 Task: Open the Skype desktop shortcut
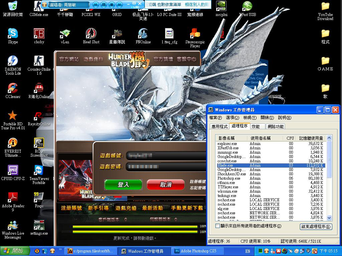coord(13,33)
